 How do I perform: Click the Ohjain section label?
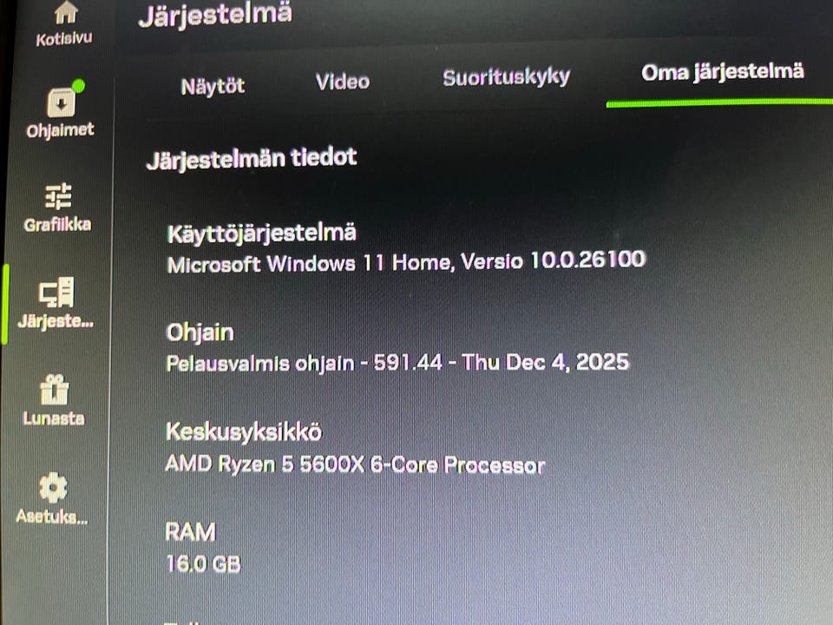(200, 333)
